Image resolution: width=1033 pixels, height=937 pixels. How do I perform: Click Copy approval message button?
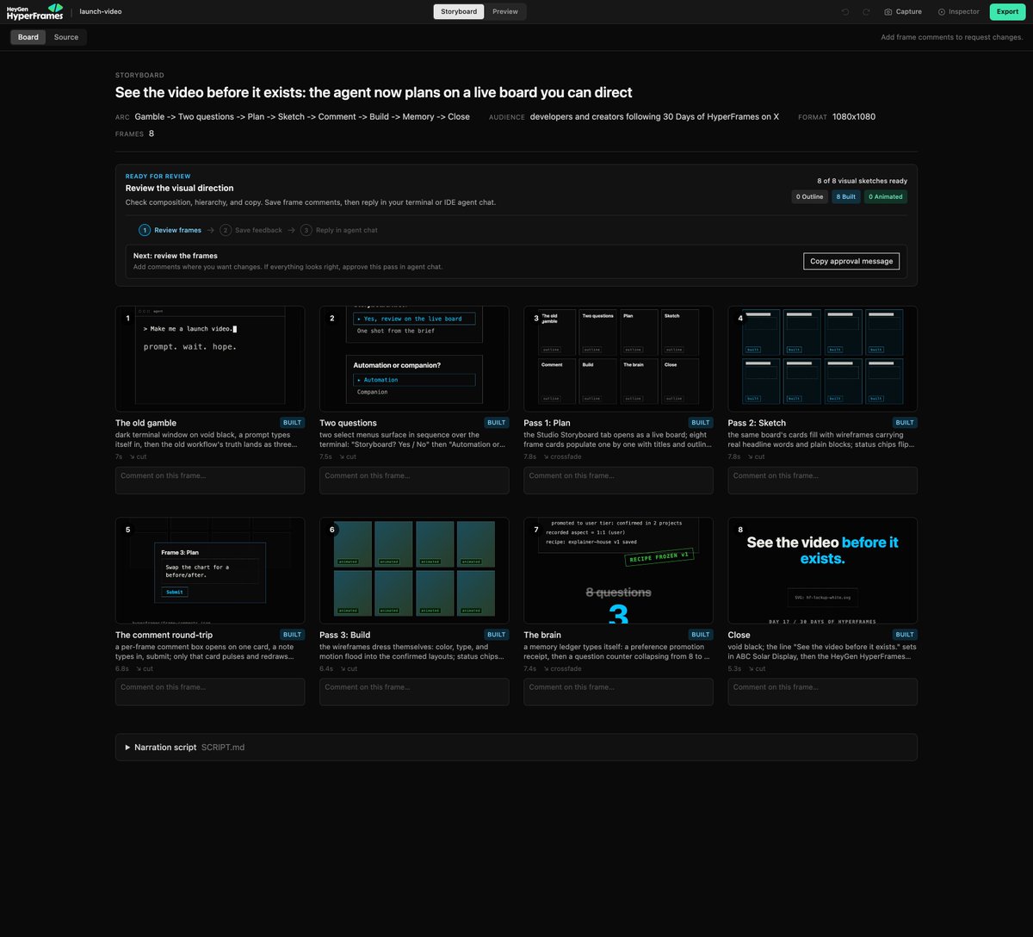[x=851, y=261]
